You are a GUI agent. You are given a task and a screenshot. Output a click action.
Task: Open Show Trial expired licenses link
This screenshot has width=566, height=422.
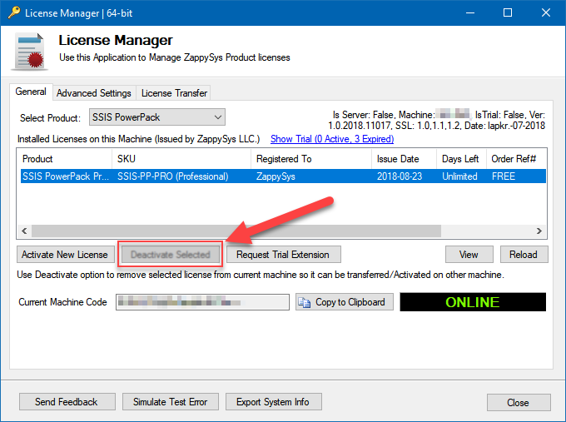[332, 139]
